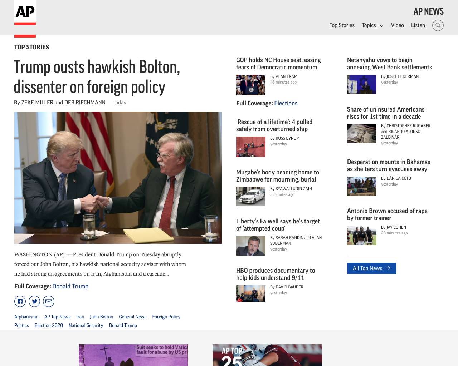Select the Iran tag

tap(80, 317)
